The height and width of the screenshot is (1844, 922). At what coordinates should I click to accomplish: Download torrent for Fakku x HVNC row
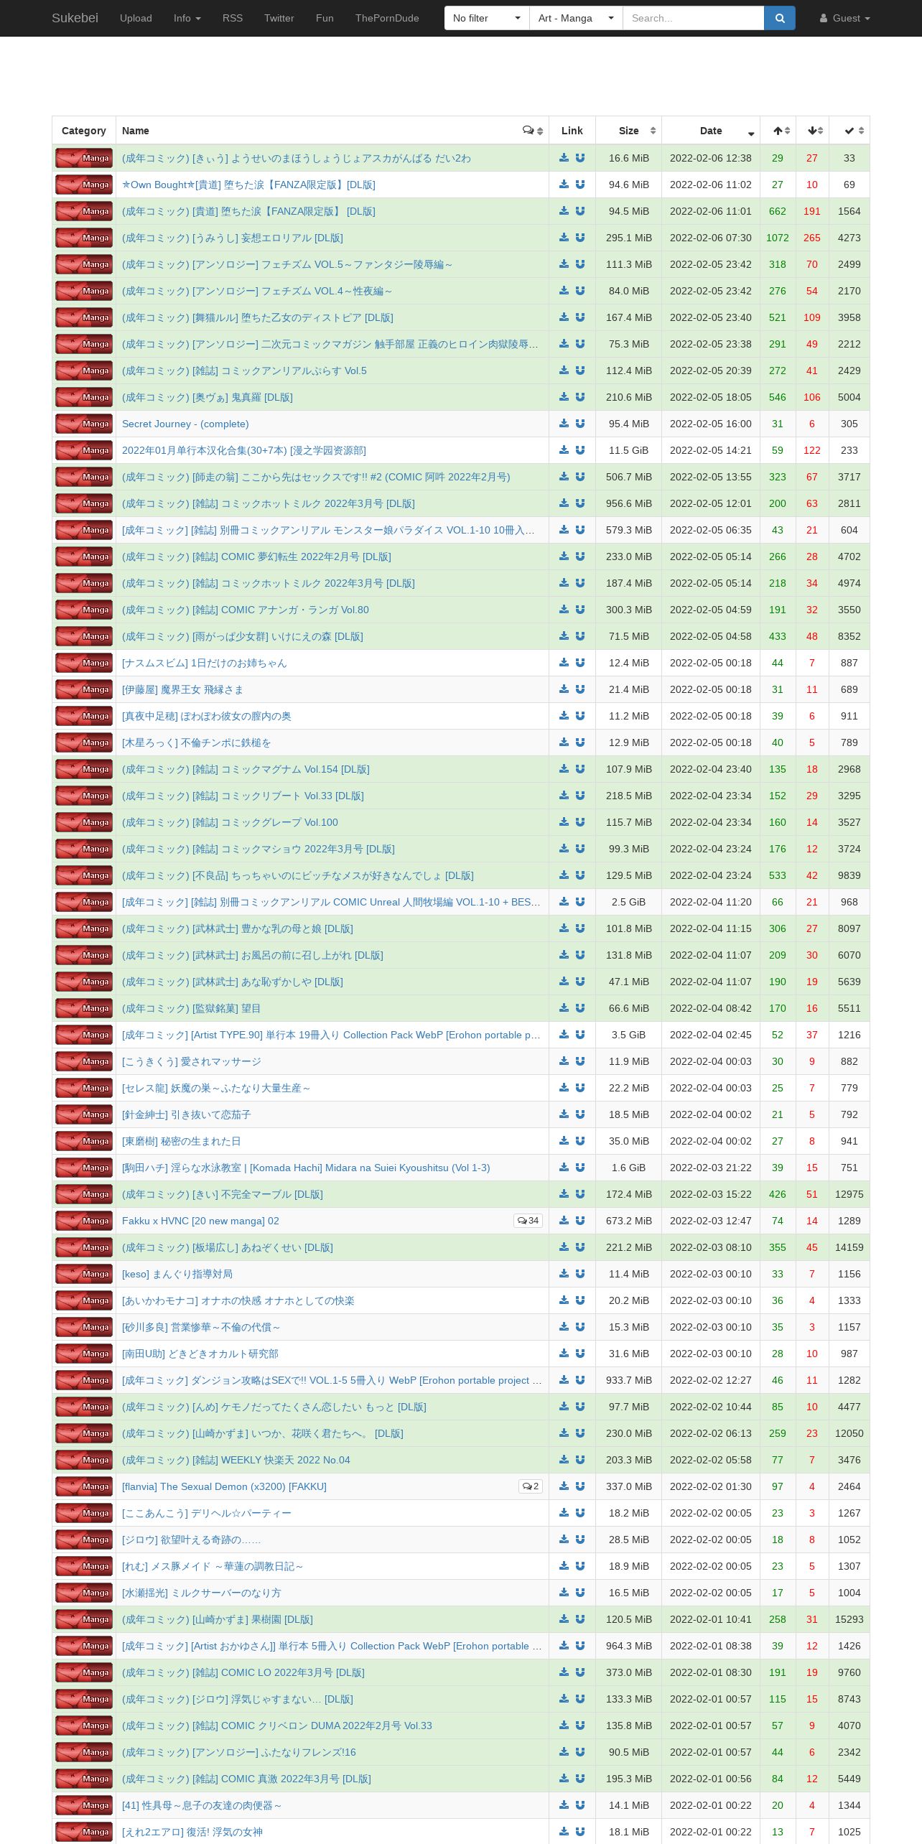tap(564, 1221)
